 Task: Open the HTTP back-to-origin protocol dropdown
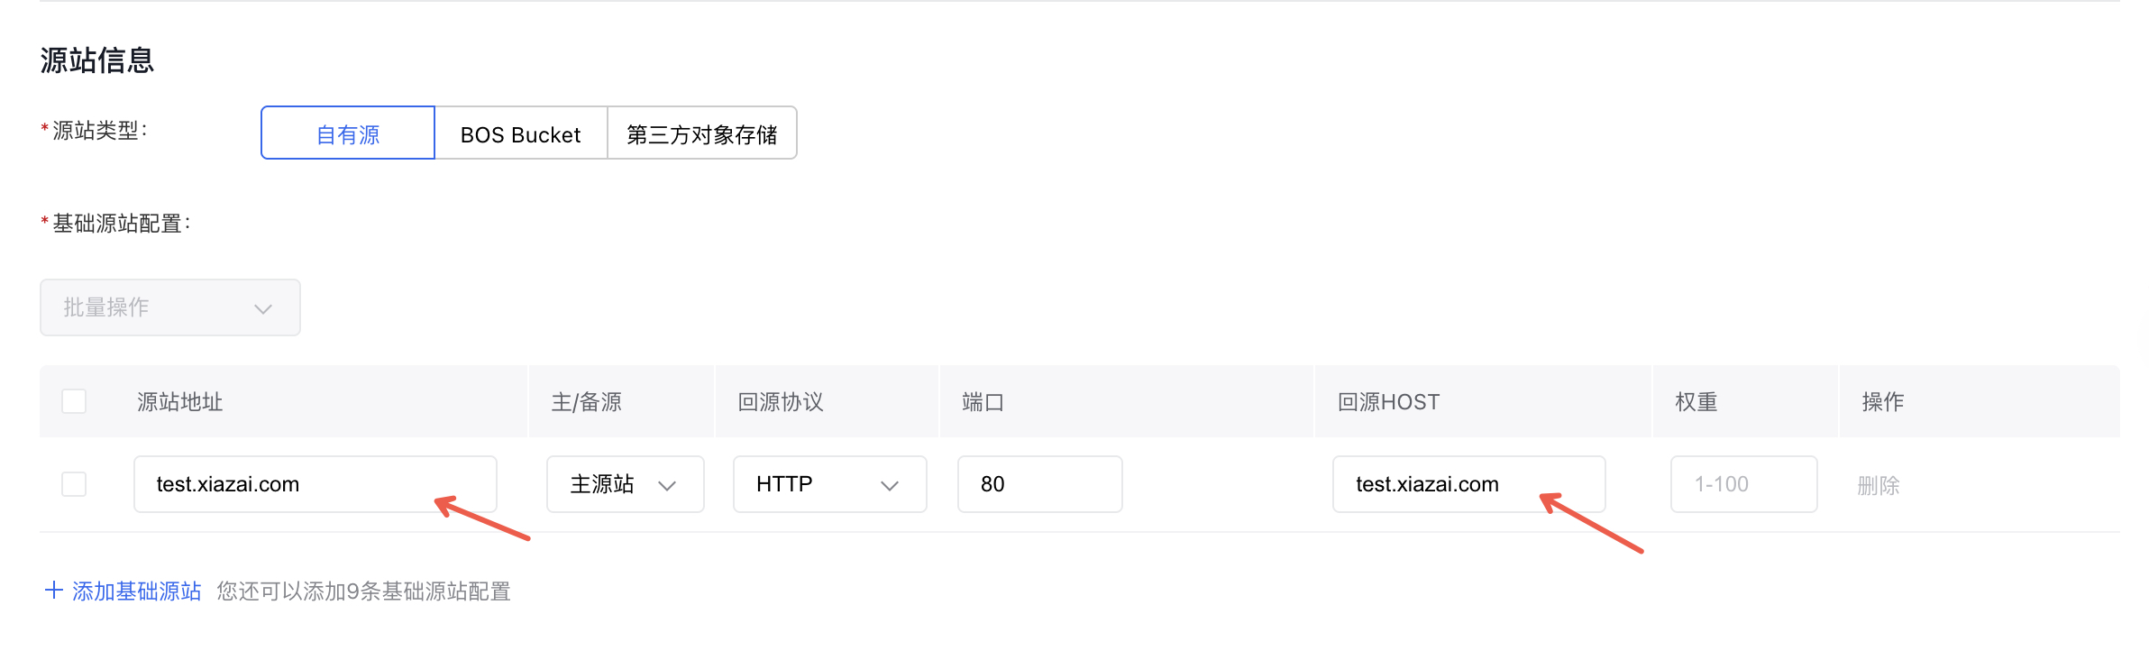[x=829, y=484]
